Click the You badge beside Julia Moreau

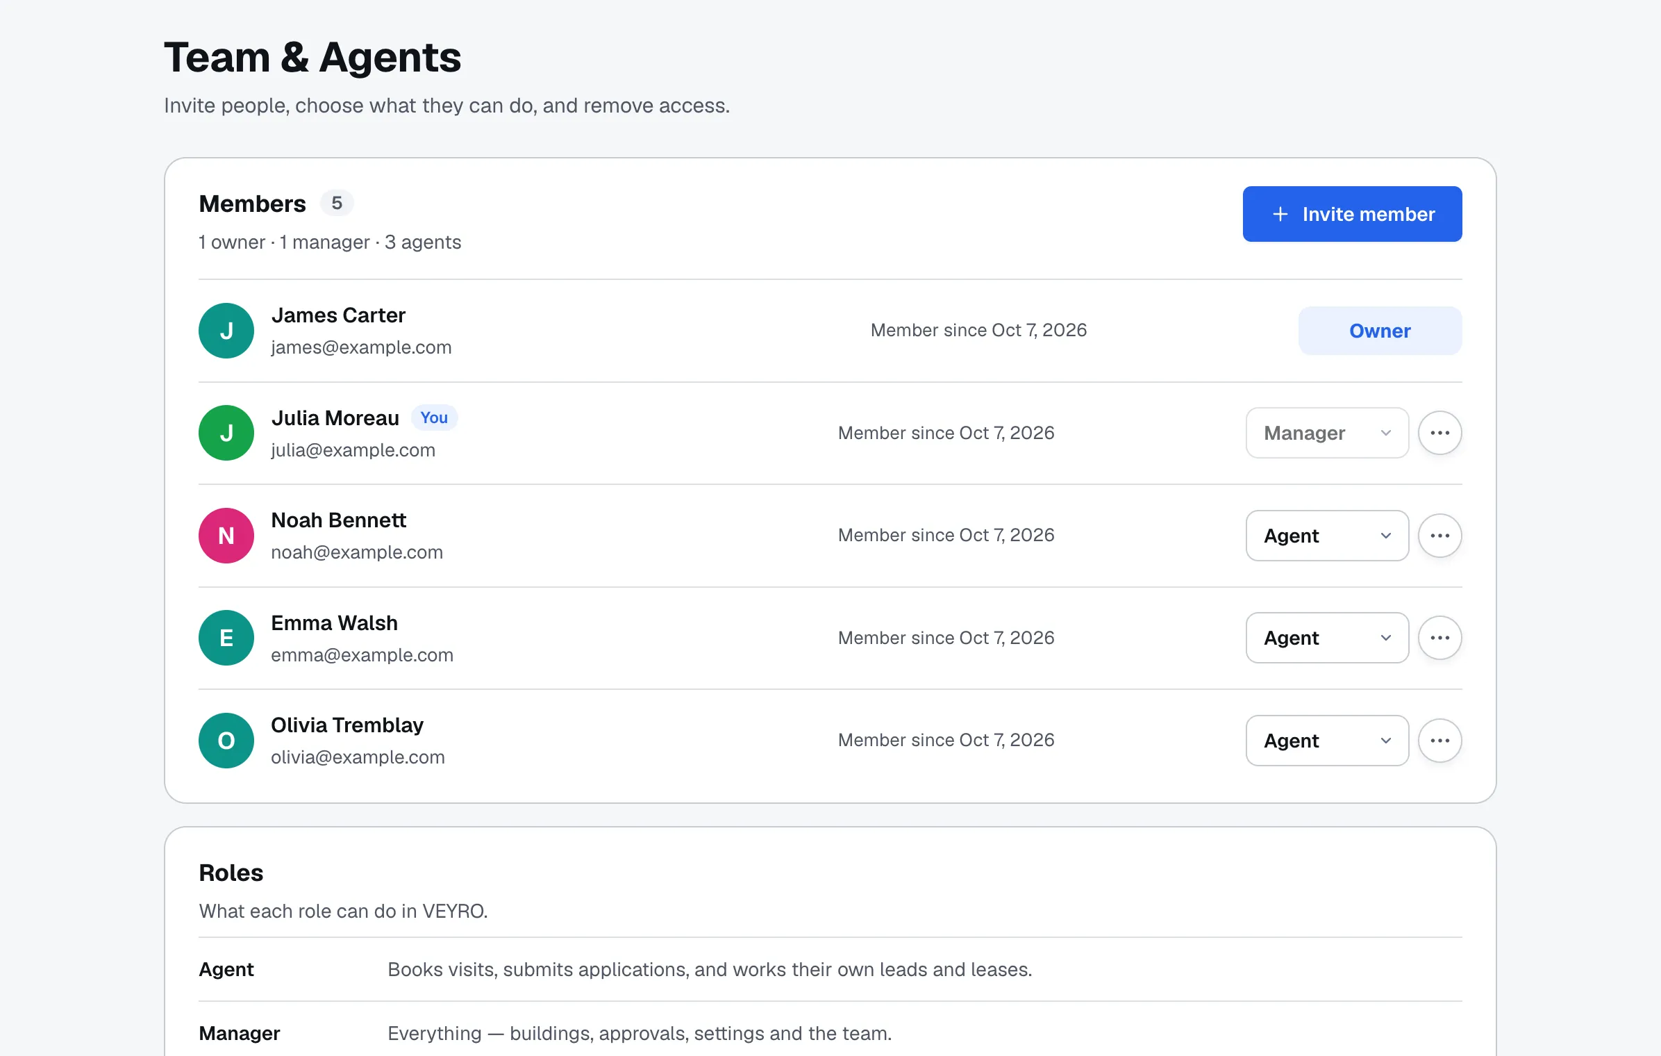click(x=434, y=418)
